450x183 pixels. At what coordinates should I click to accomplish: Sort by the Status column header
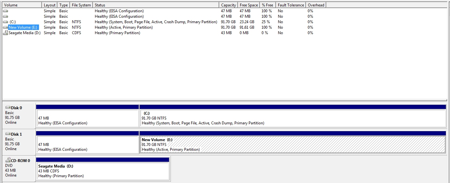(156, 5)
